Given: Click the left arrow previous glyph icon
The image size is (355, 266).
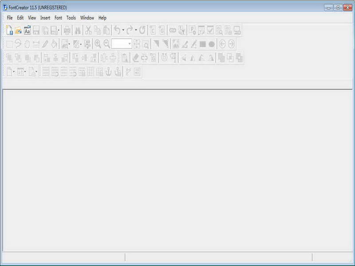Looking at the screenshot, I should pos(222,44).
